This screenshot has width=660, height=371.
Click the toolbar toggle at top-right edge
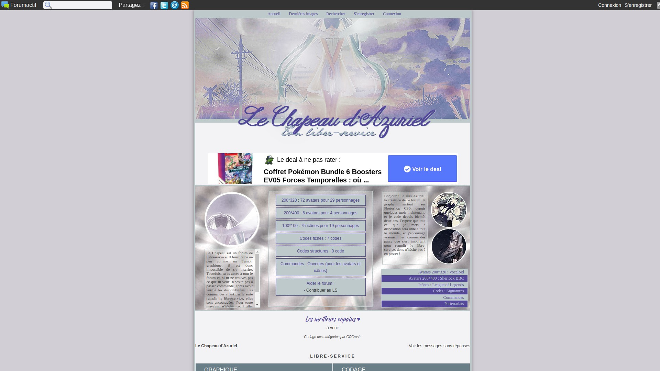(658, 5)
